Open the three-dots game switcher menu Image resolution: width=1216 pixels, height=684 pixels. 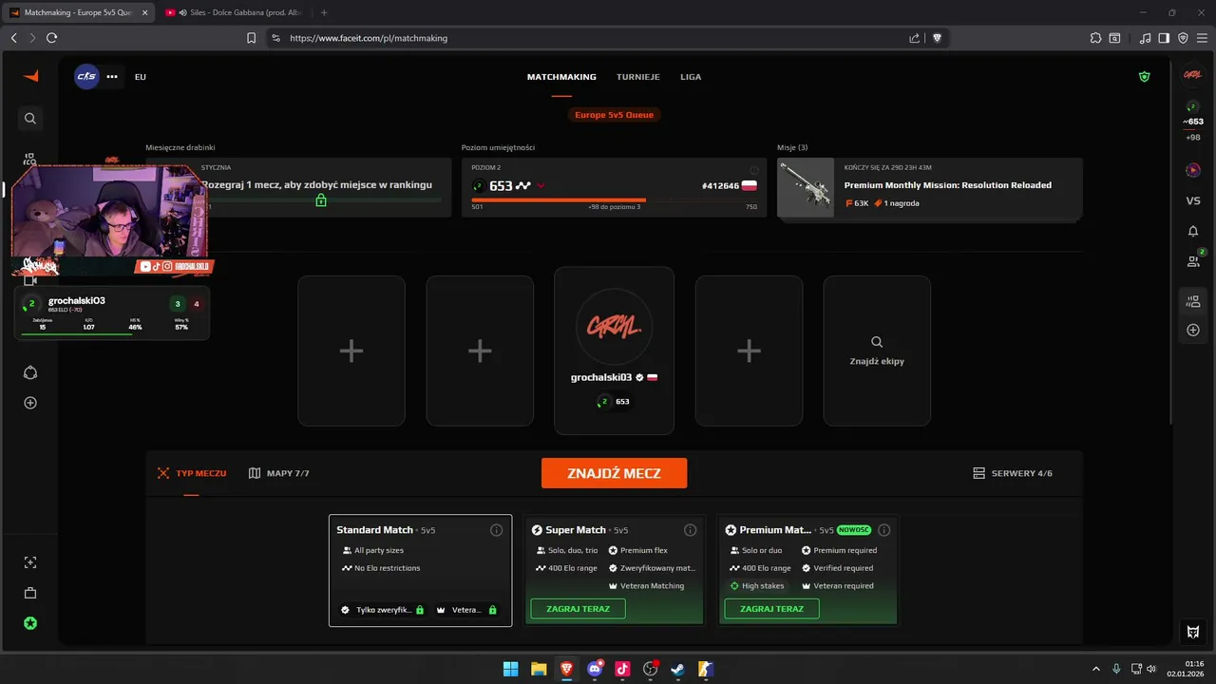pos(112,76)
